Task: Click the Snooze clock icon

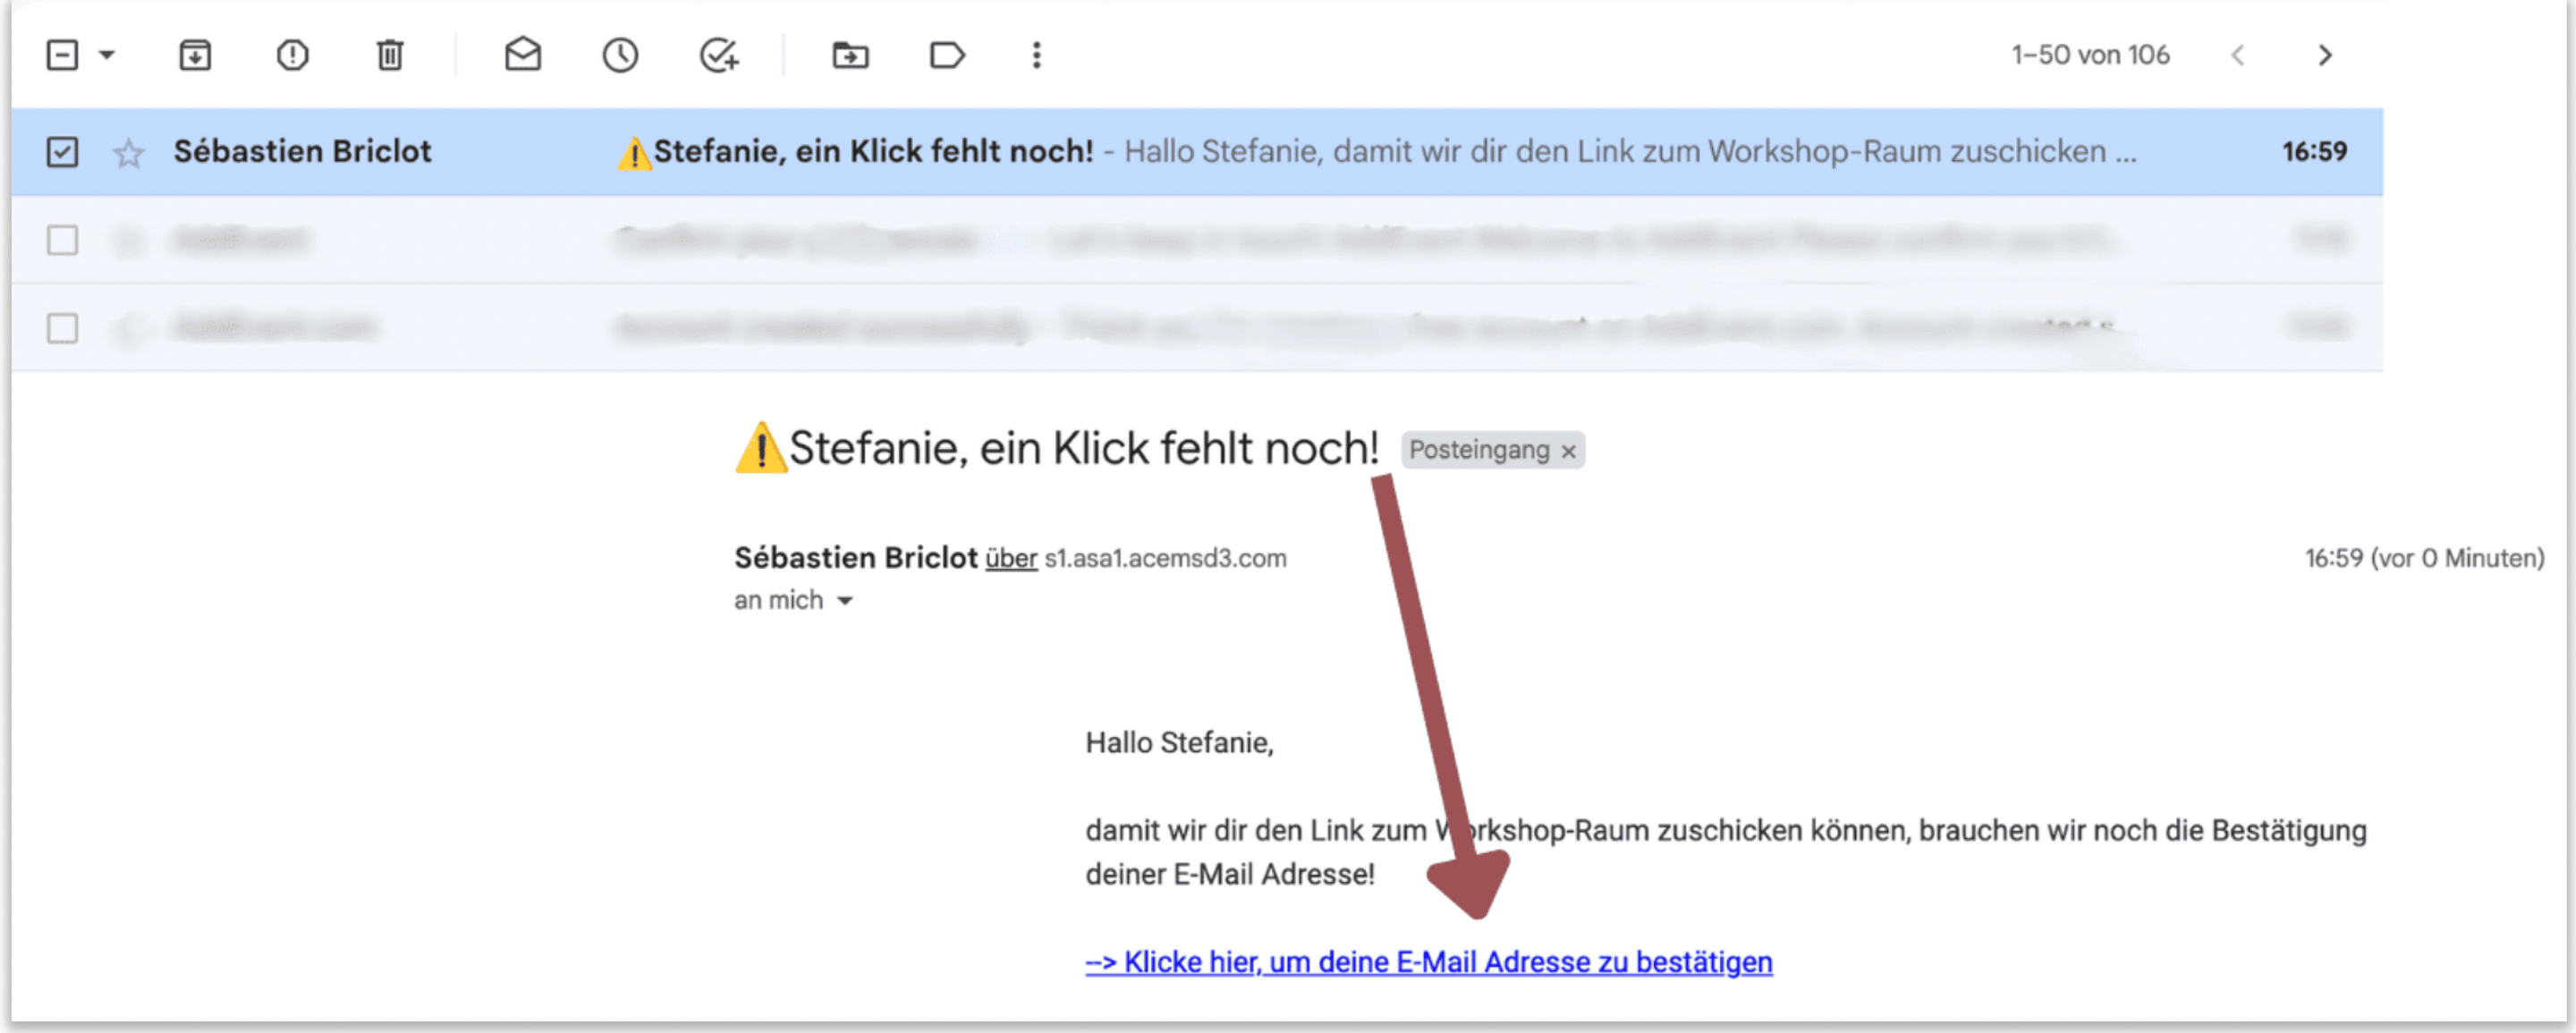Action: coord(620,55)
